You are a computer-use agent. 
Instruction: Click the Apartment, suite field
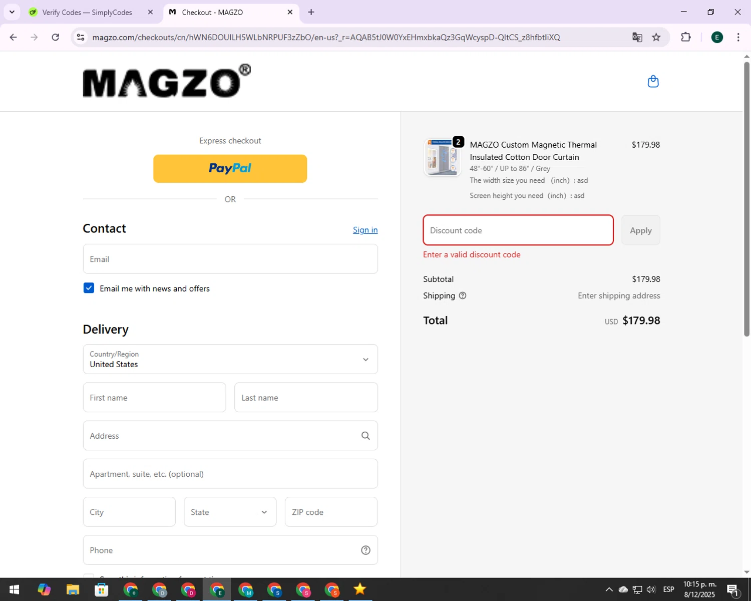(230, 474)
